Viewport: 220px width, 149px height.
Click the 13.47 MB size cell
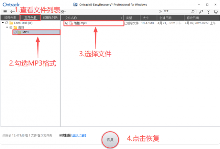[x=148, y=23]
